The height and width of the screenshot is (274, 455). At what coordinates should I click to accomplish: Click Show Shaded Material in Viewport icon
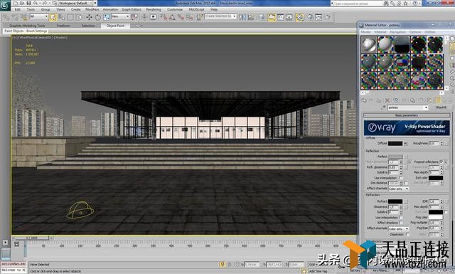pyautogui.click(x=429, y=100)
